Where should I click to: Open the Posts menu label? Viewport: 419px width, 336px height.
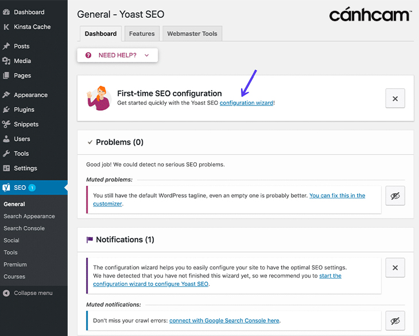pyautogui.click(x=22, y=46)
